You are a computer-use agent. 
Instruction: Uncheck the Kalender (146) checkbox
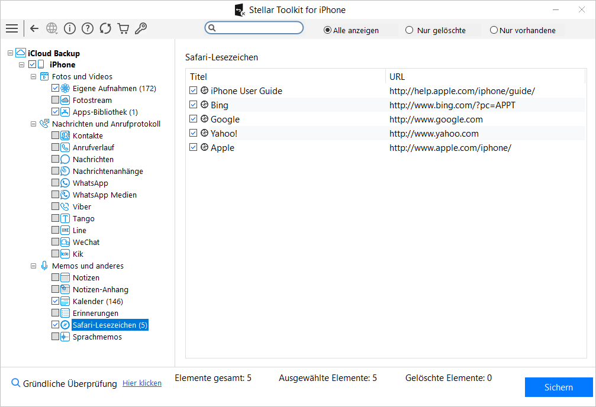click(55, 301)
